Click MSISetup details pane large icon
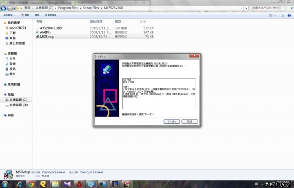 [x=8, y=175]
